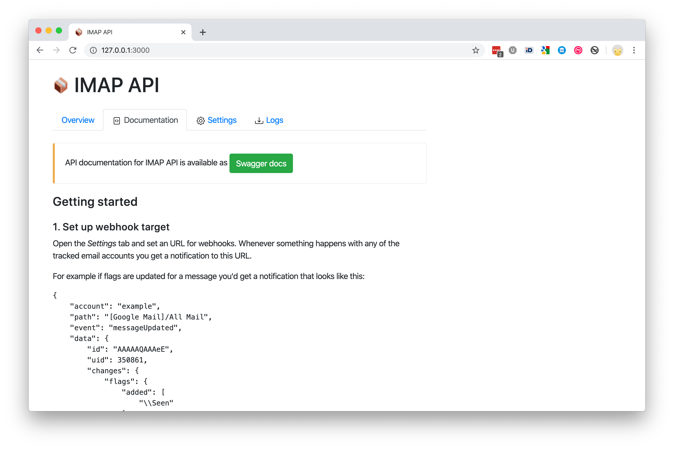This screenshot has width=674, height=449.
Task: Open the Chrome three-dot menu
Action: (x=634, y=50)
